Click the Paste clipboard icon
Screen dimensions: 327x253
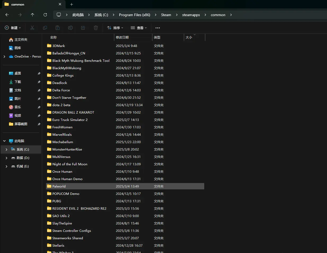pyautogui.click(x=58, y=28)
